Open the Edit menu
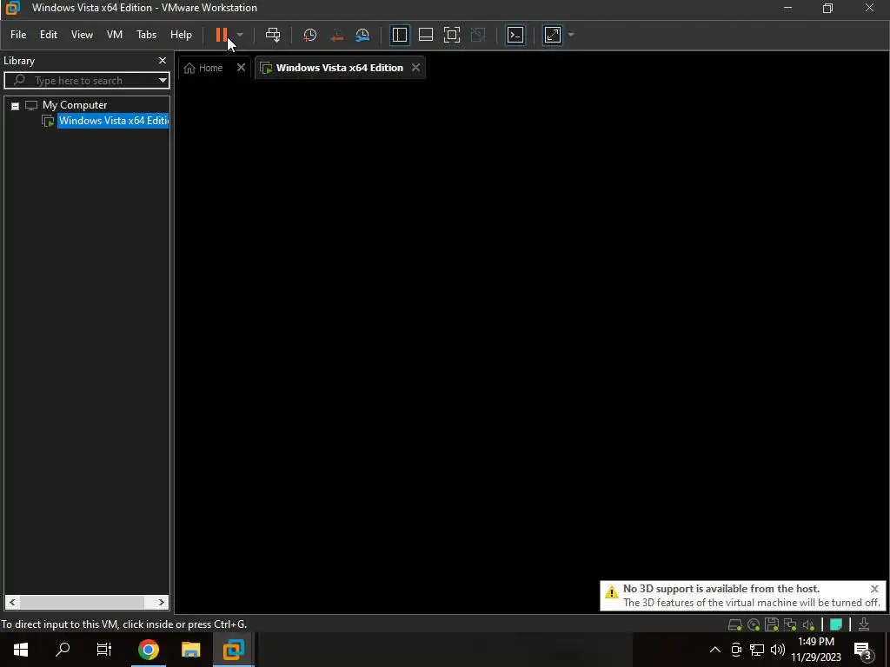 pos(49,35)
